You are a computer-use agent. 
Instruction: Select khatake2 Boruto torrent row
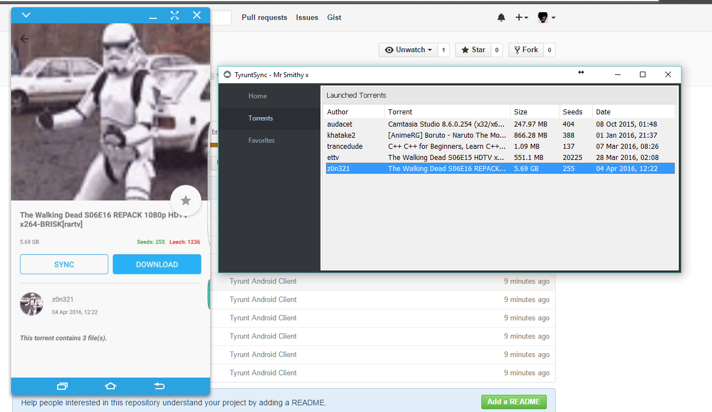pos(500,135)
